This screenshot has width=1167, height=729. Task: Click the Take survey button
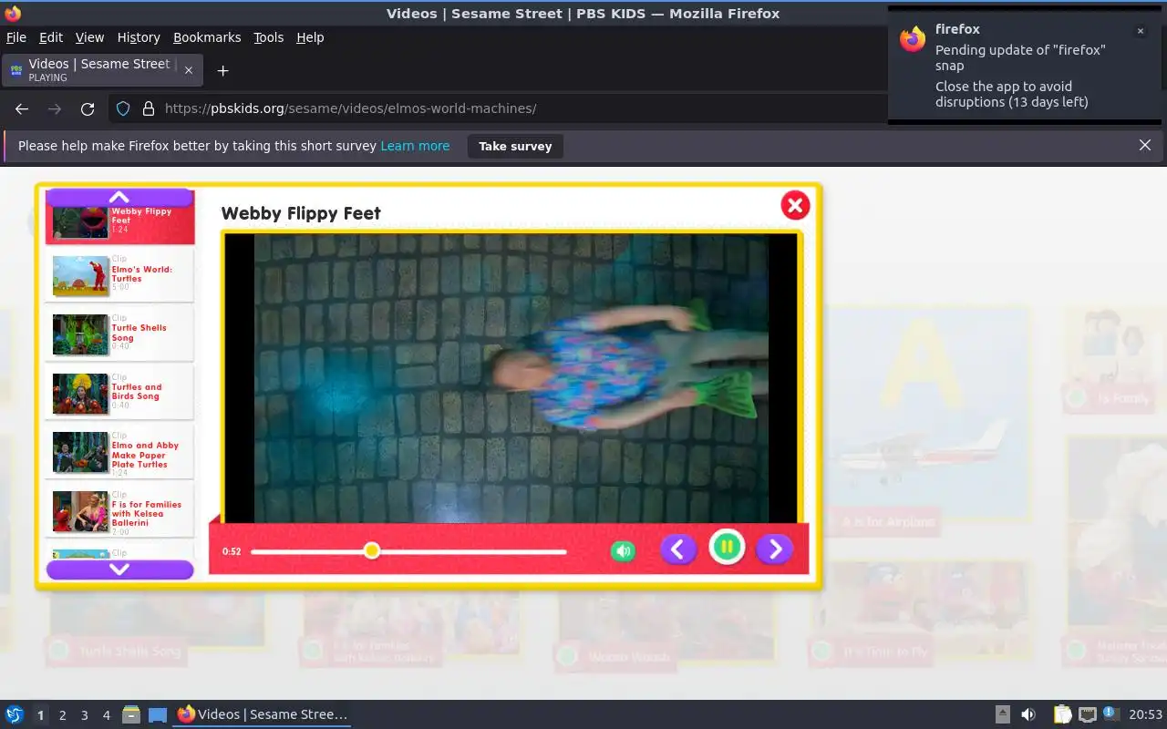tap(515, 146)
